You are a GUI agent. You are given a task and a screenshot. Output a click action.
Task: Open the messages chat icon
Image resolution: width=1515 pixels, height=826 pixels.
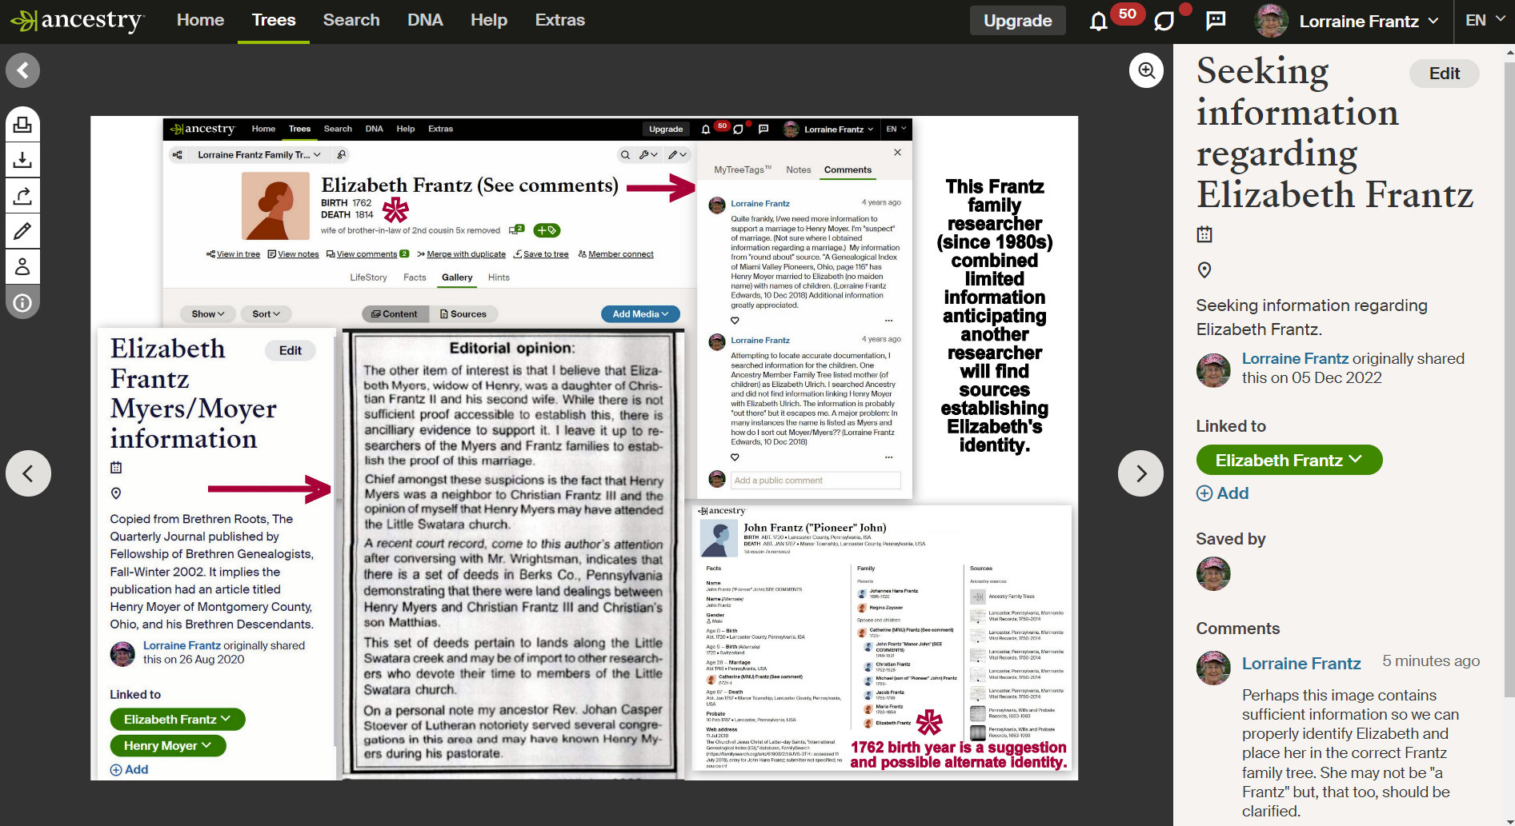1216,21
